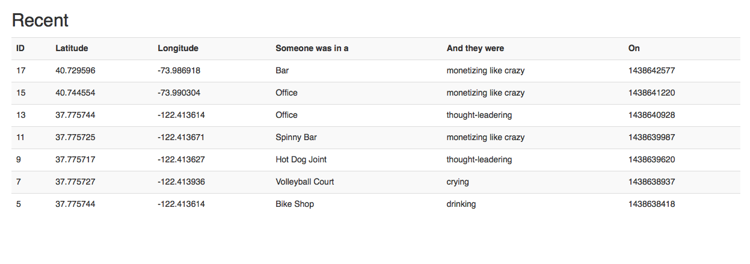This screenshot has height=264, width=750.
Task: Click the 'And they were' header
Action: click(x=475, y=48)
